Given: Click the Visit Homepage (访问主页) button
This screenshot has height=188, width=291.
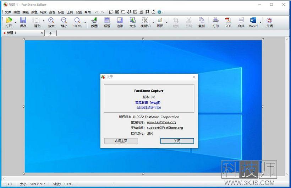Looking at the screenshot, I should [121, 141].
